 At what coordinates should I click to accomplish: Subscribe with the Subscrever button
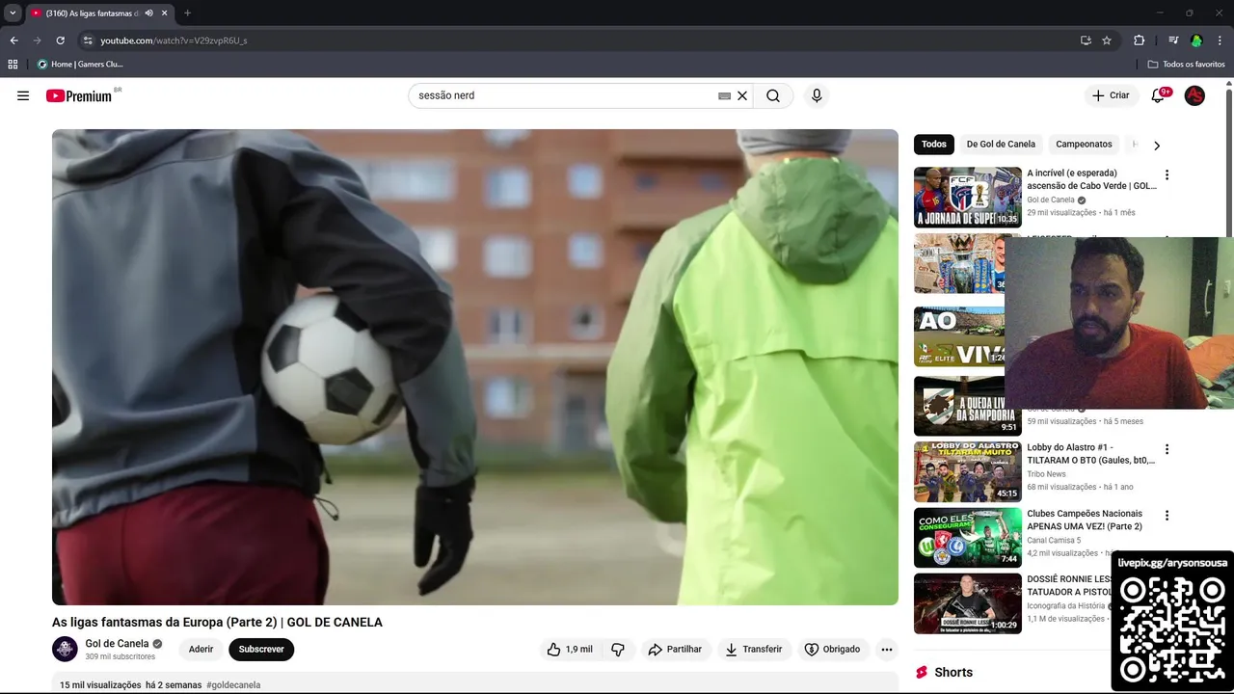coord(261,650)
